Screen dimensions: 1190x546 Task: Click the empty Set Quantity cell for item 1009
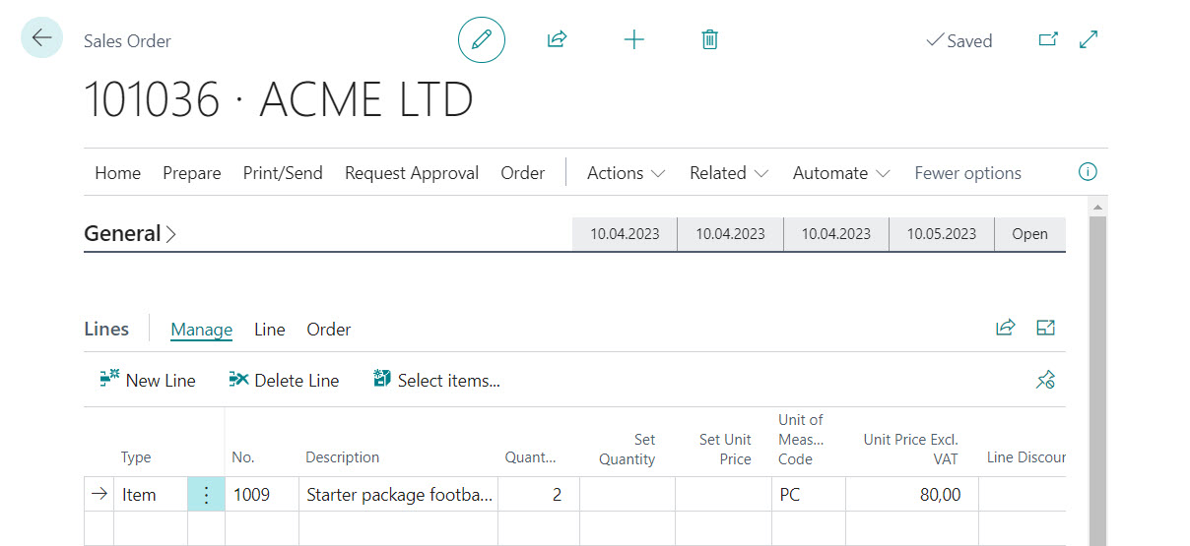pyautogui.click(x=628, y=495)
